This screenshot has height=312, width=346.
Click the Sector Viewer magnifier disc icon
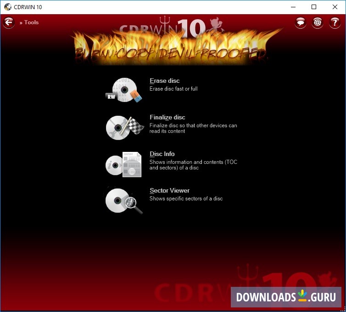124,201
